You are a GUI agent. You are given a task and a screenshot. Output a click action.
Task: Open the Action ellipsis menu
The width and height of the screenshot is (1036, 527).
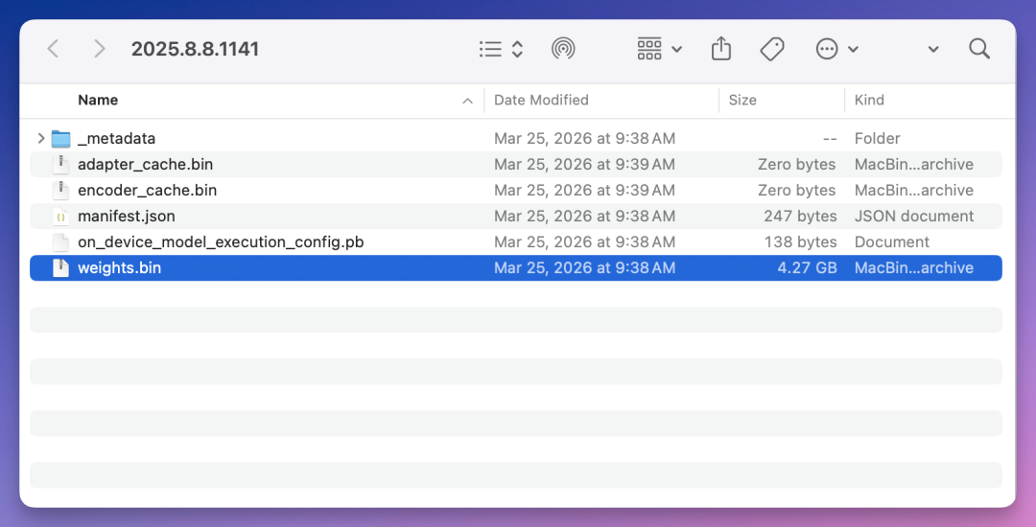[837, 49]
